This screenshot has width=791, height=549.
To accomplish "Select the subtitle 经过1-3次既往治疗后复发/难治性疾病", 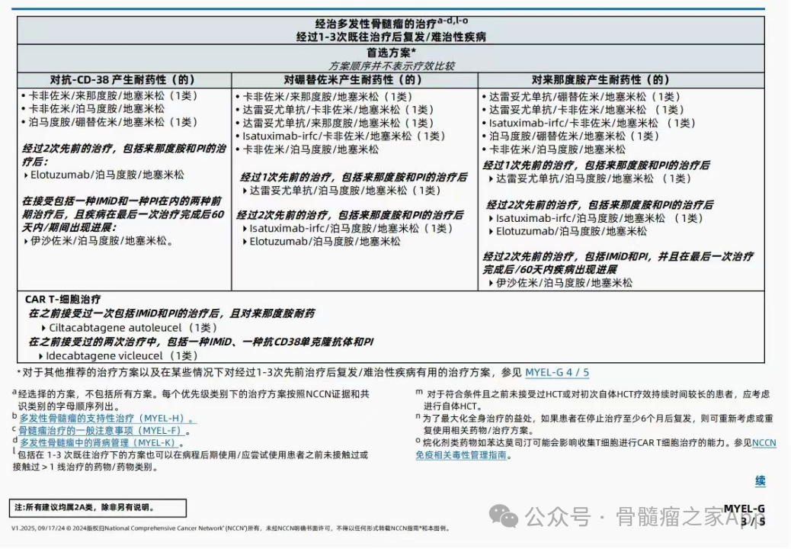I will pos(391,37).
